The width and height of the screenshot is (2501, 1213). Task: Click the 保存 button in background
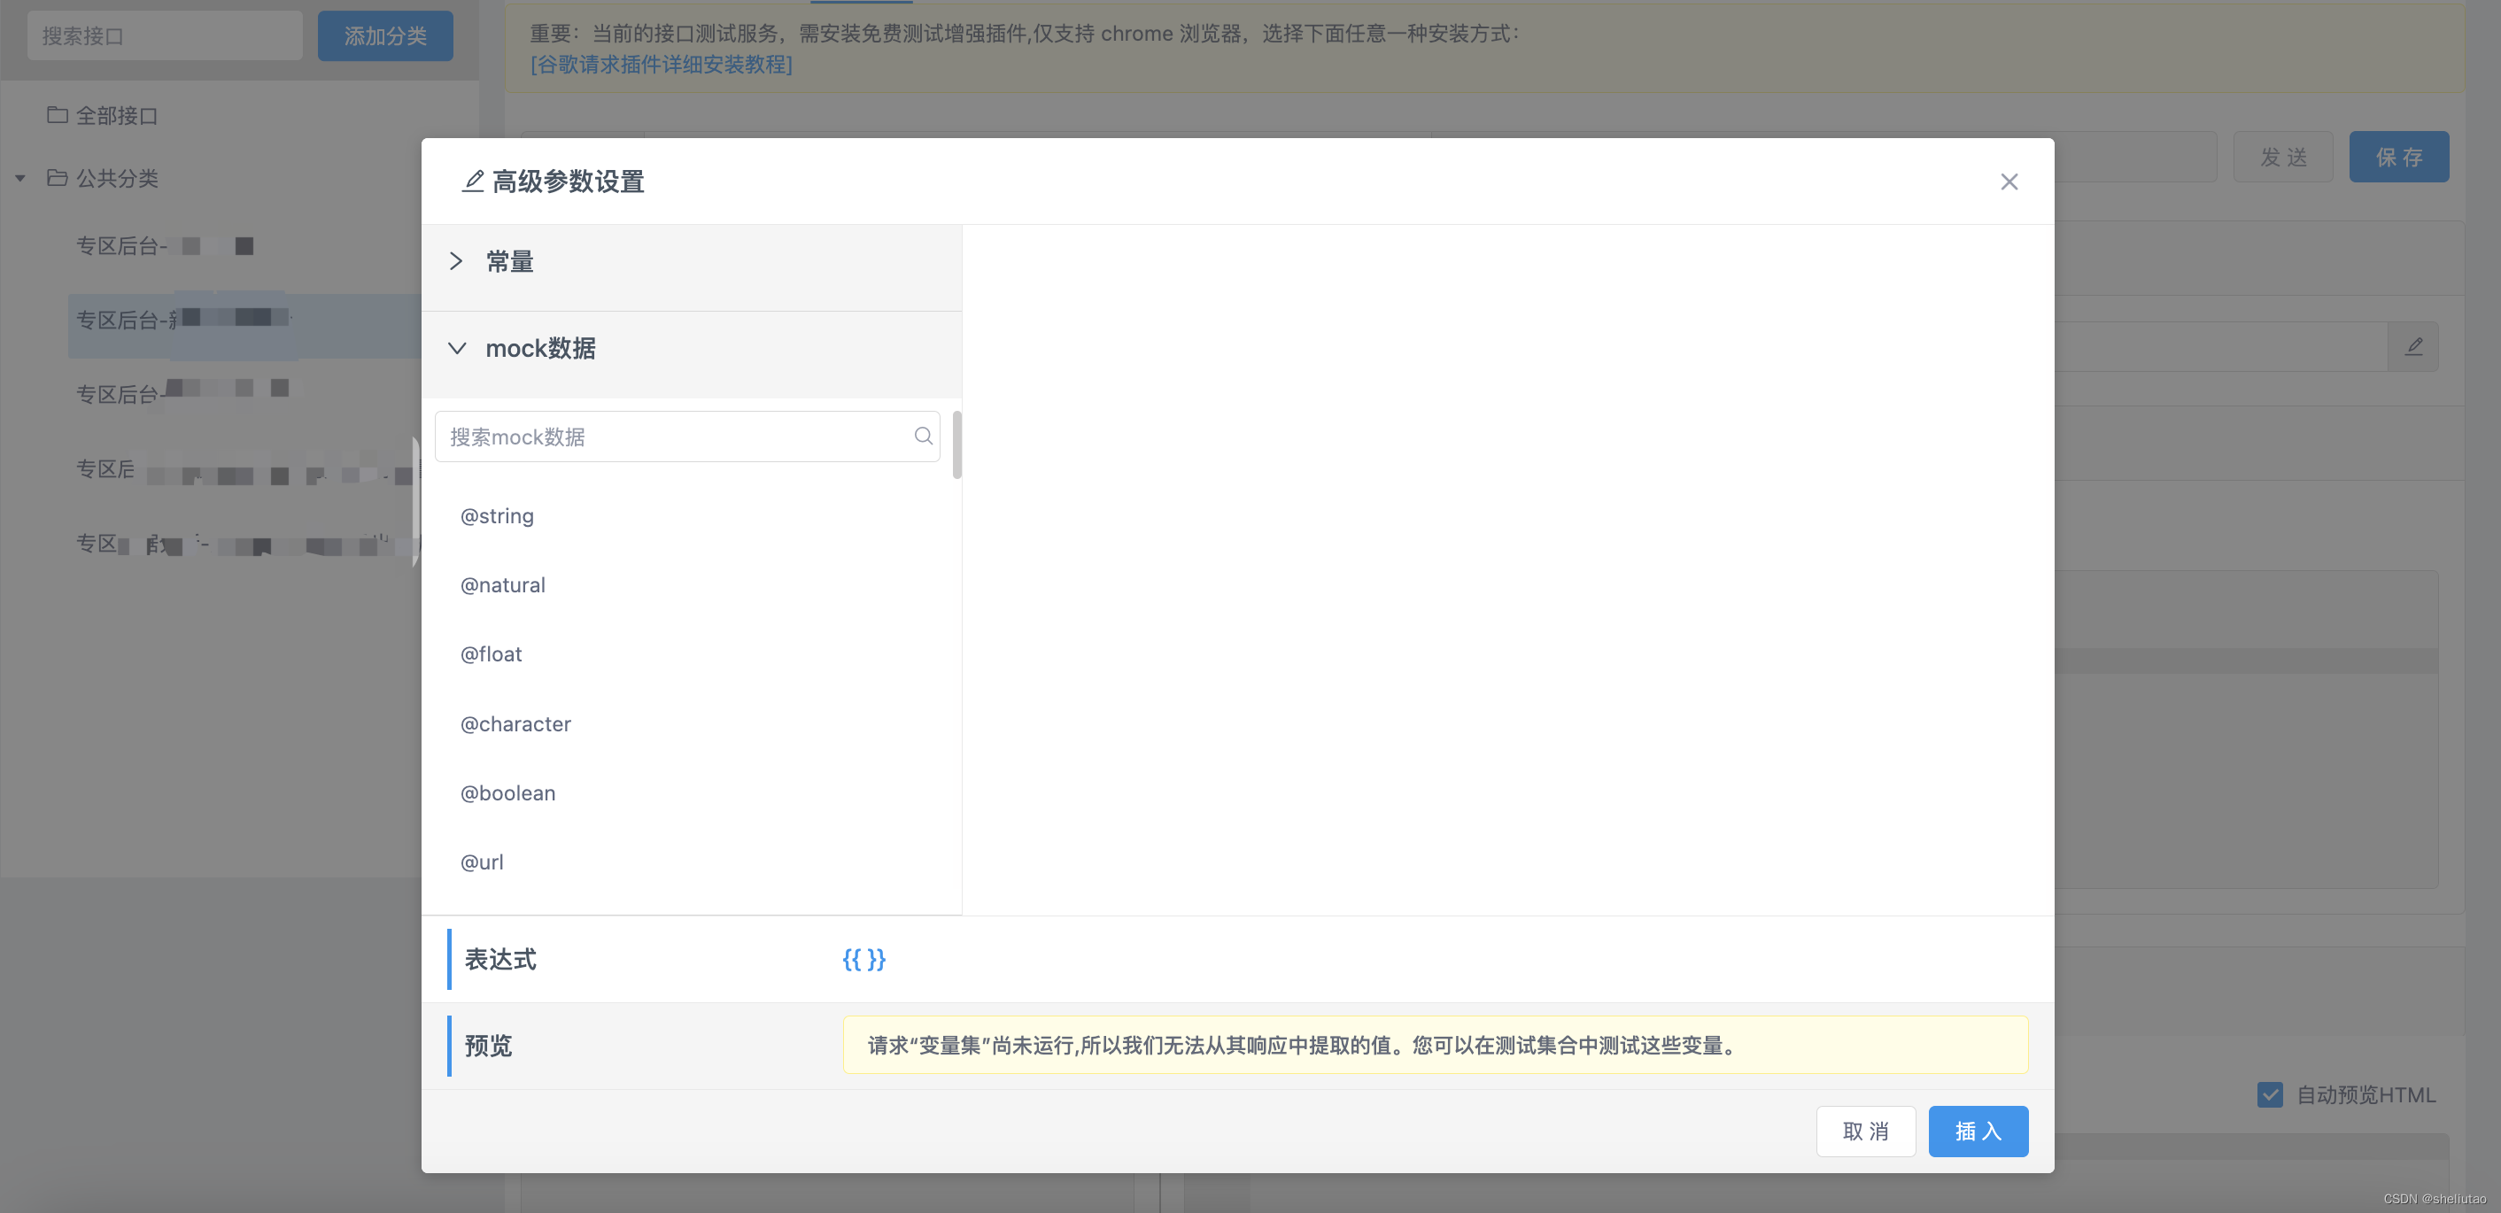[x=2399, y=156]
